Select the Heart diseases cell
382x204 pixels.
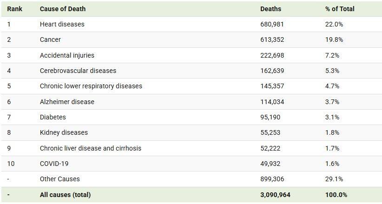pyautogui.click(x=62, y=24)
